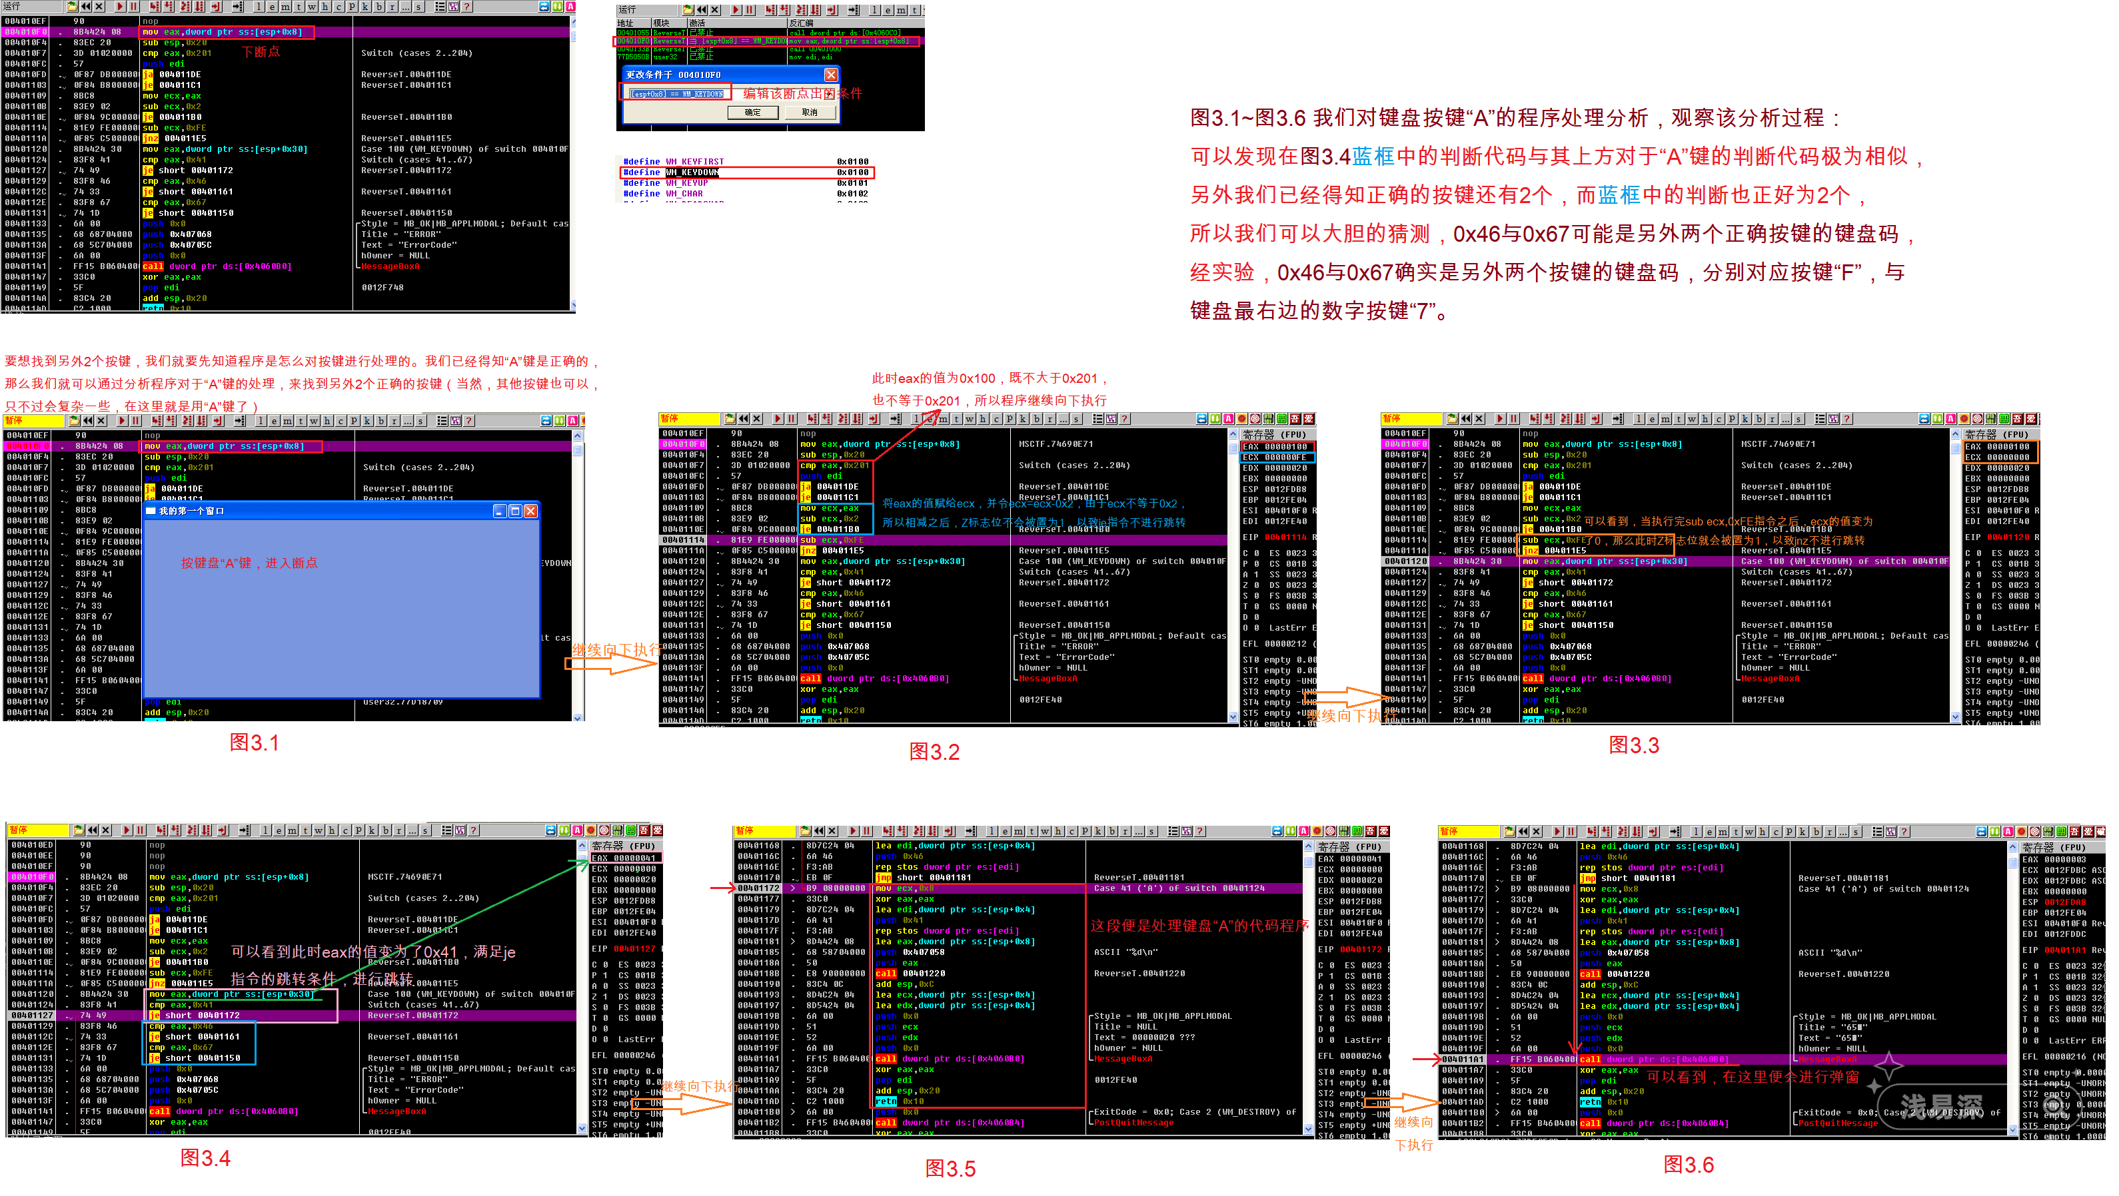2119x1196 pixels.
Task: Open the 'b' breakpoints window button in Figure 3.2 toolbar
Action: (1036, 420)
